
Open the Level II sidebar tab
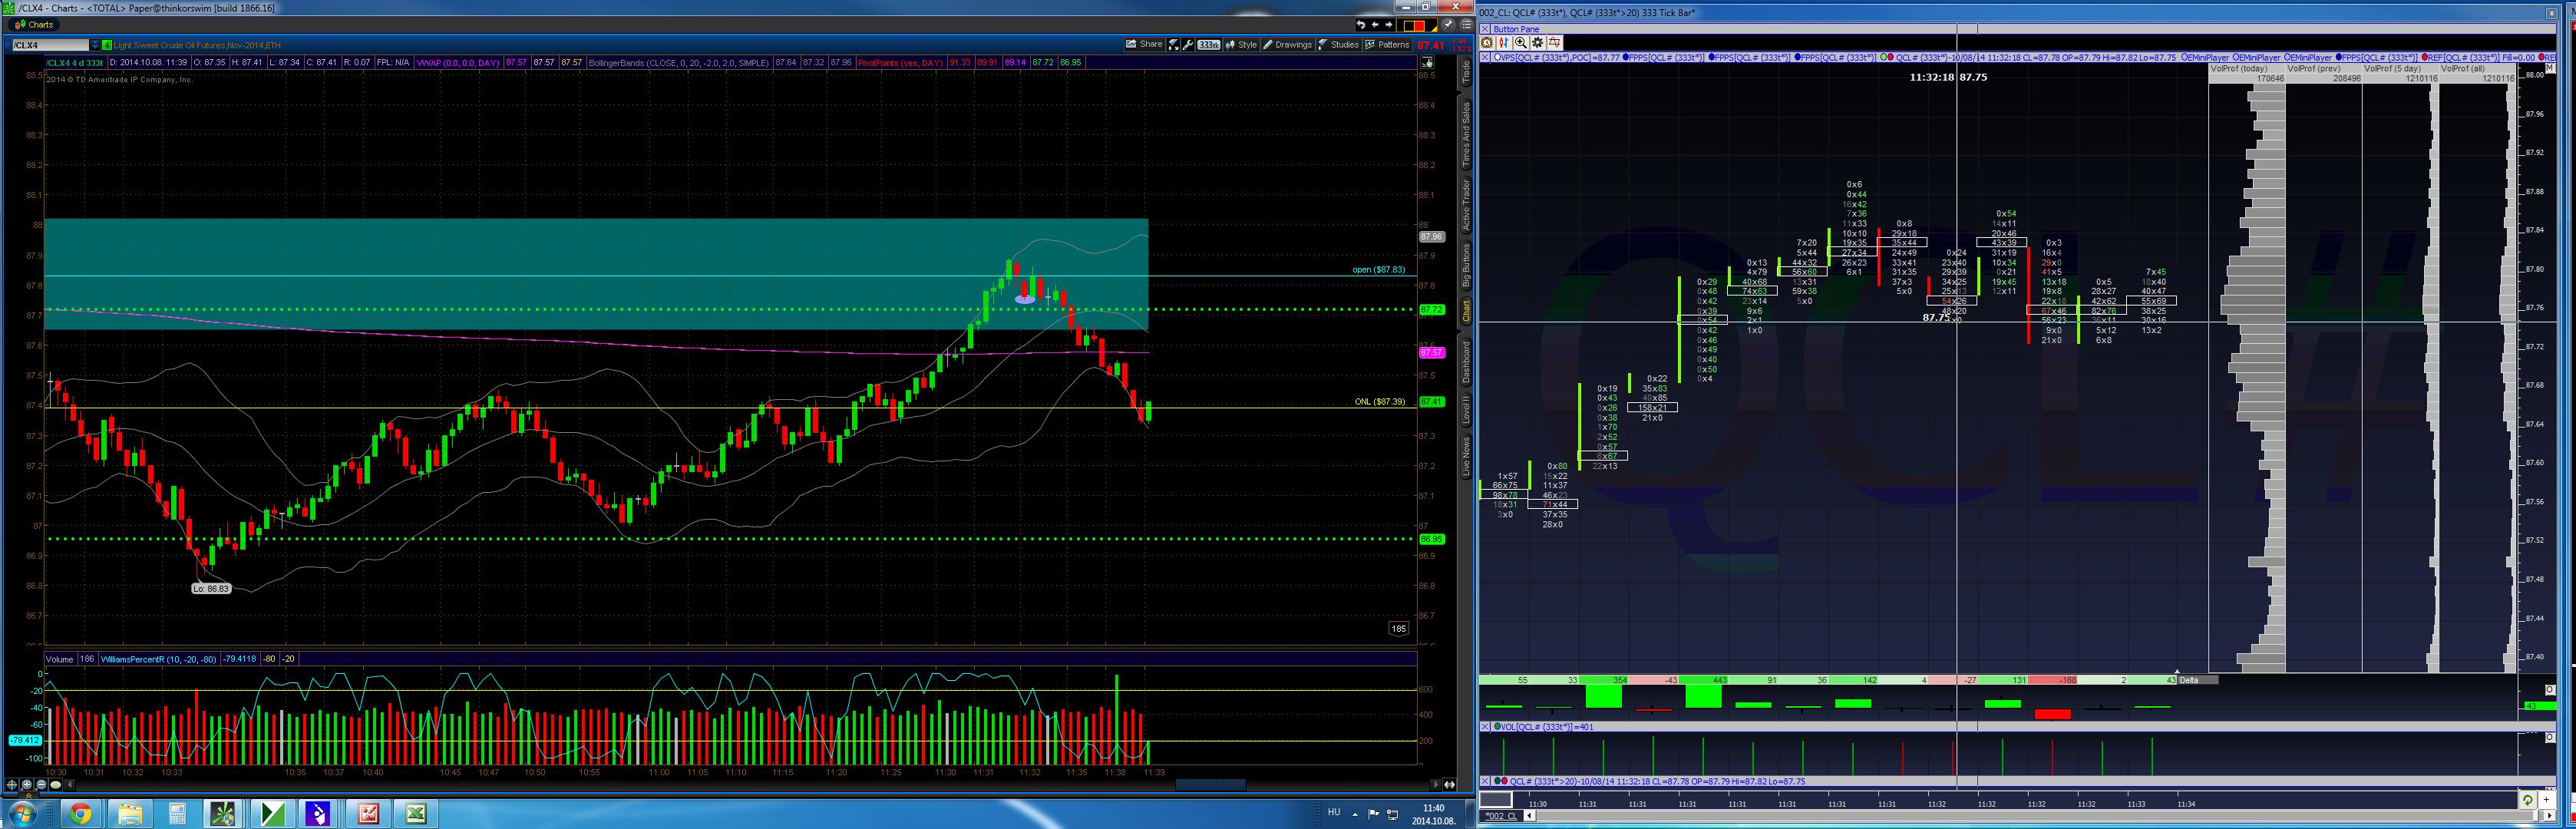coord(1466,409)
